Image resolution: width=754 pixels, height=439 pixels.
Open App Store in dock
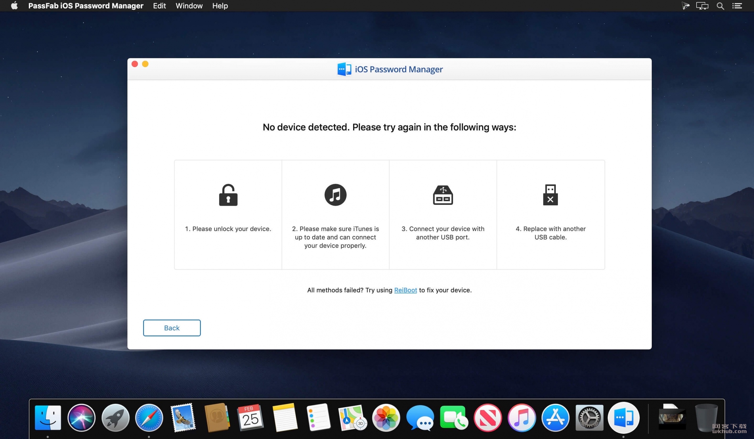click(x=555, y=418)
